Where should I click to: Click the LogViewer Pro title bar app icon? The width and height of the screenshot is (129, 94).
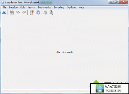tap(3, 3)
